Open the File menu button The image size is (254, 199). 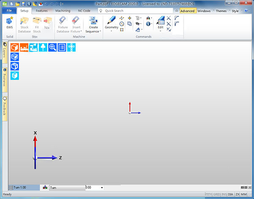click(9, 10)
